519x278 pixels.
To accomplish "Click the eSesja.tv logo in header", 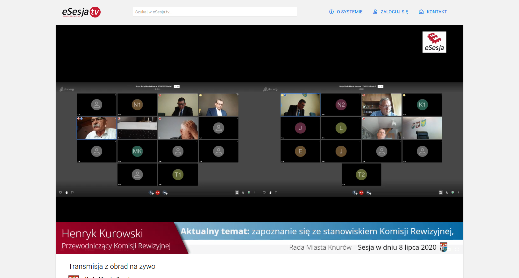I will coord(81,12).
